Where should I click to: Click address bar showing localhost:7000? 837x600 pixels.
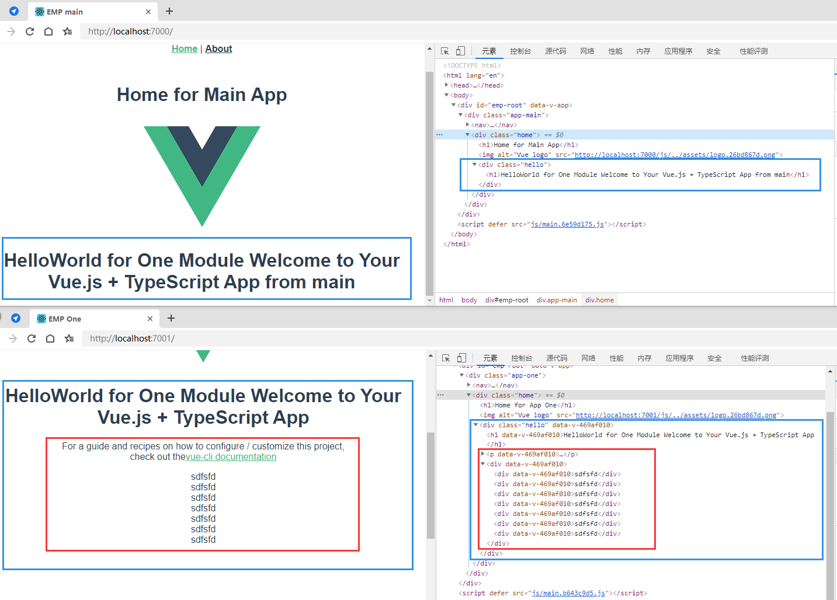459,32
